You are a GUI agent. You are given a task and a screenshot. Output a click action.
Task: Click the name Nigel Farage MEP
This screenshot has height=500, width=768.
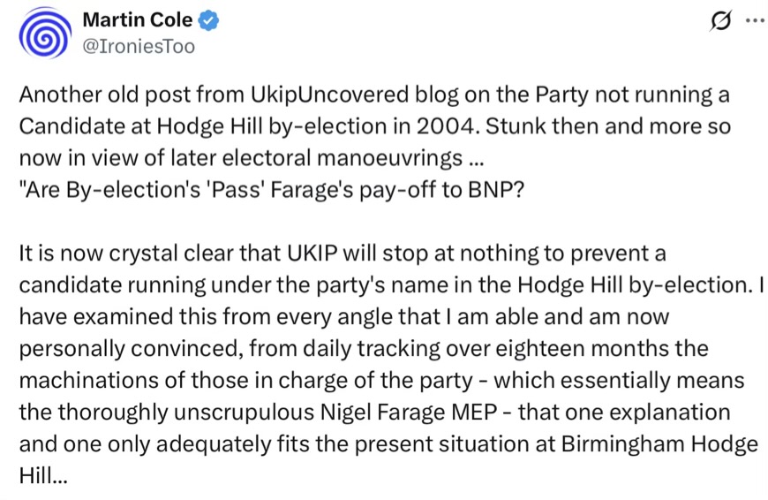(x=409, y=413)
